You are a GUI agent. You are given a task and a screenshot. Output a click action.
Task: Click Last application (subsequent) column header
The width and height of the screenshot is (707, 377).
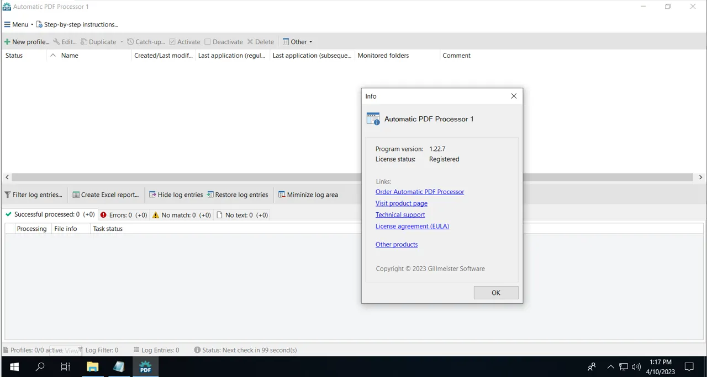tap(313, 56)
